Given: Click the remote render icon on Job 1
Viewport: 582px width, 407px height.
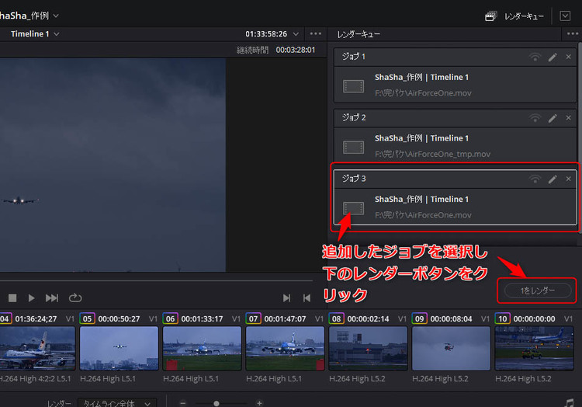Looking at the screenshot, I should [x=535, y=57].
